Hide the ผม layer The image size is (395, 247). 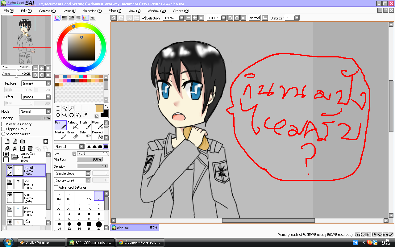click(x=10, y=181)
